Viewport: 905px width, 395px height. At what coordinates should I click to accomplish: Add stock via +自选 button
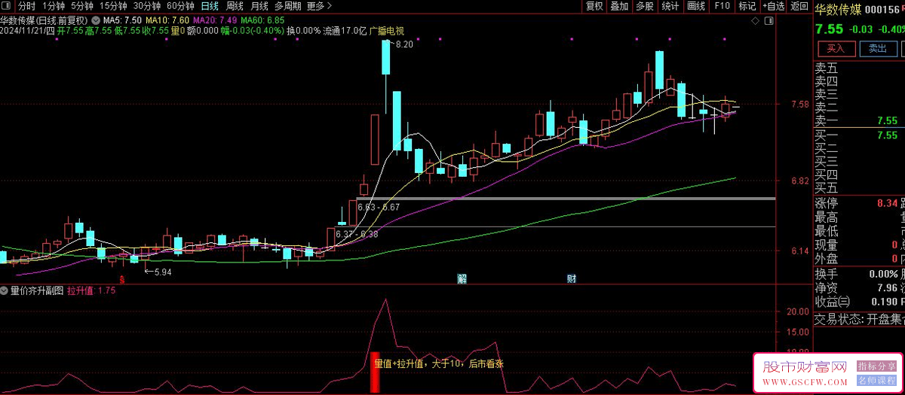pos(773,6)
